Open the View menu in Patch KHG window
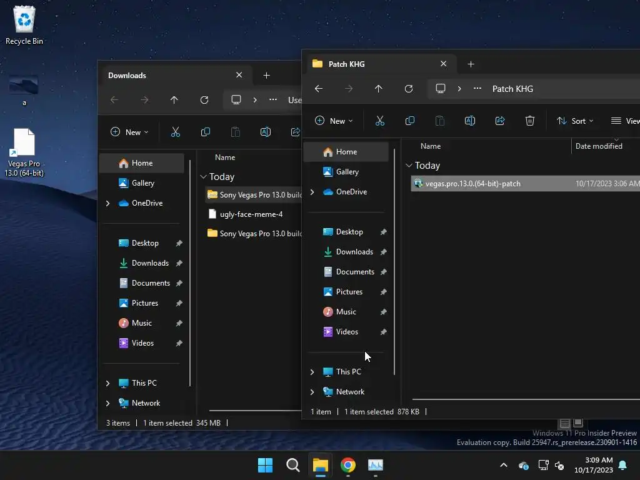Screen dimensions: 640x480 coord(625,121)
